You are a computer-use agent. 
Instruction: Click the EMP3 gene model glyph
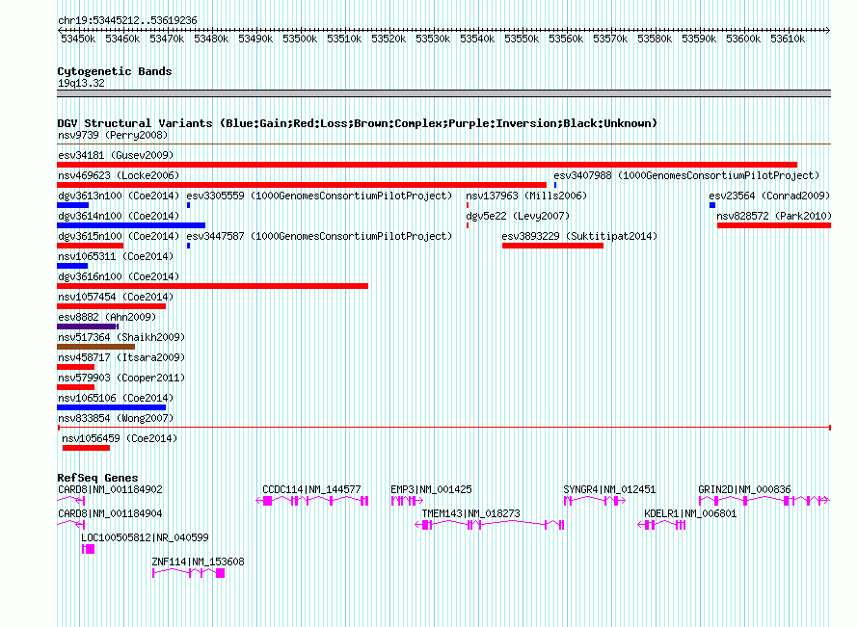407,501
